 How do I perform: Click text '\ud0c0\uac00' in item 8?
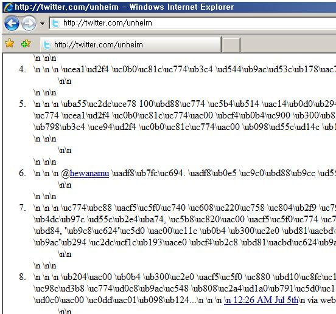tap(58, 300)
